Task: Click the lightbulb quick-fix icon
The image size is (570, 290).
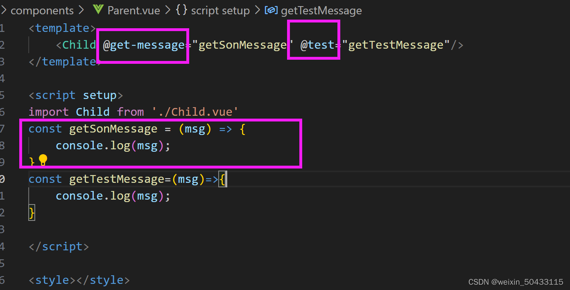Action: 43,160
